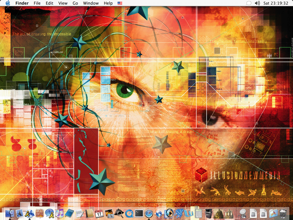
Task: Open the Applications folder in the Dock
Action: pos(273,213)
